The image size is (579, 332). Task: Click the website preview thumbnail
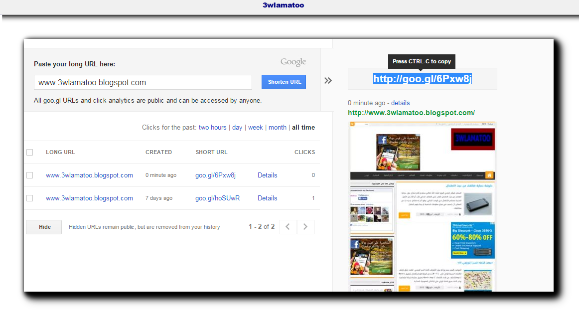click(422, 206)
